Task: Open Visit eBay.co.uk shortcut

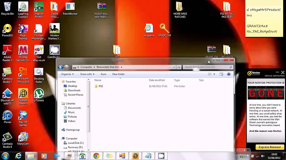Action: point(39,53)
